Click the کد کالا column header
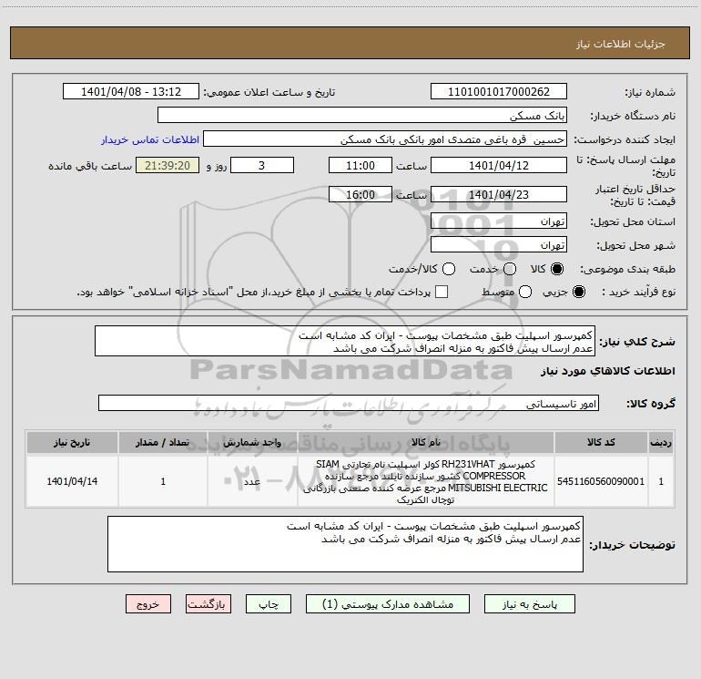The height and width of the screenshot is (679, 701). [x=601, y=442]
